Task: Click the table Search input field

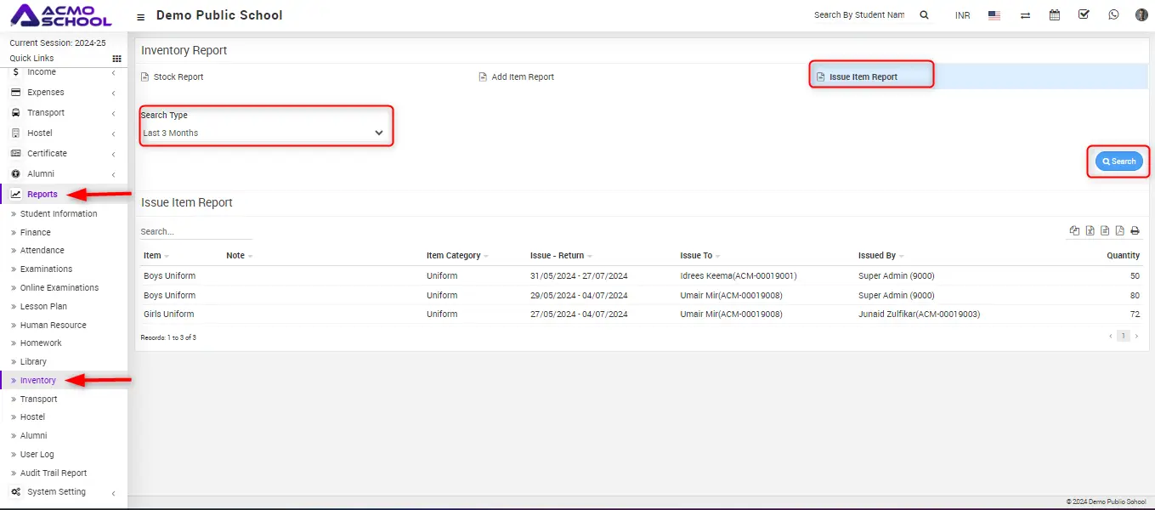Action: click(184, 231)
